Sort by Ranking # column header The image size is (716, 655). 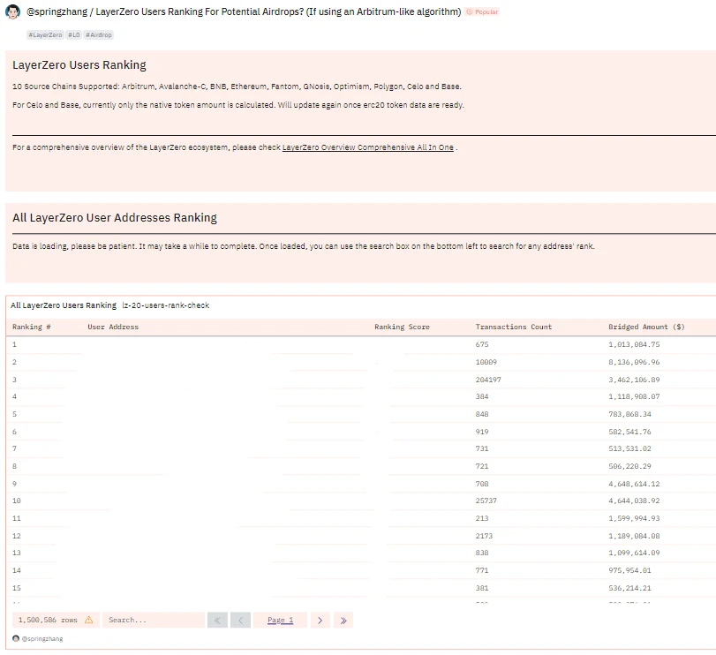click(32, 327)
